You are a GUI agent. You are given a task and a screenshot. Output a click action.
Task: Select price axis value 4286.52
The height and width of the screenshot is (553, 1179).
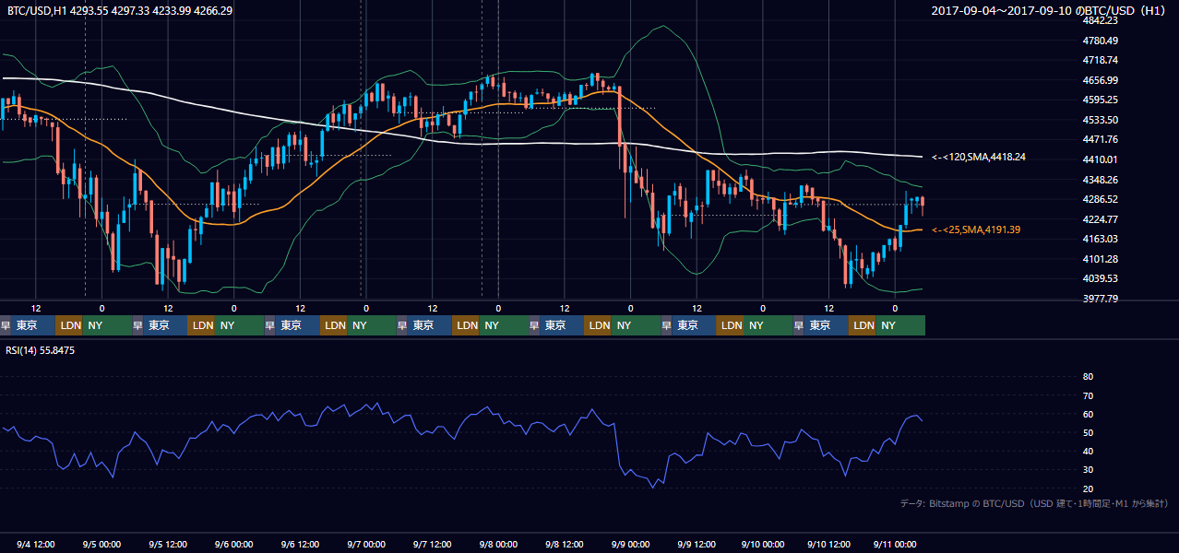click(1100, 199)
